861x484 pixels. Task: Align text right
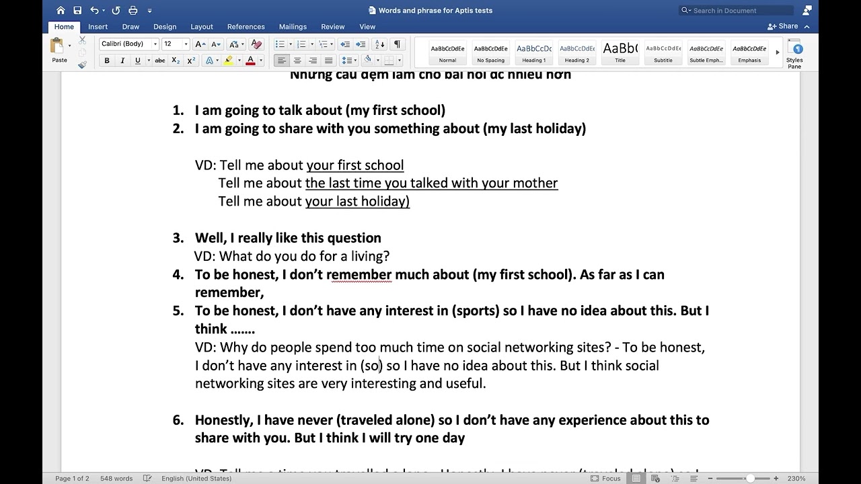312,61
